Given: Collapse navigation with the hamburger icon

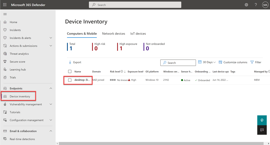Looking at the screenshot, I should click(5, 14).
